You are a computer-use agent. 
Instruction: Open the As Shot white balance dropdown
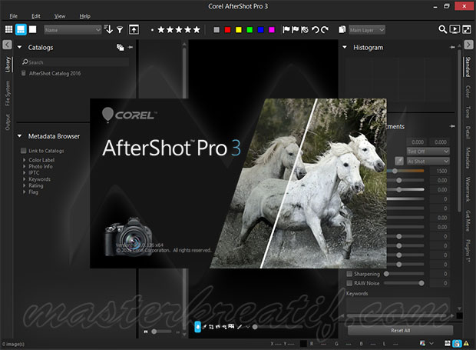(x=428, y=161)
